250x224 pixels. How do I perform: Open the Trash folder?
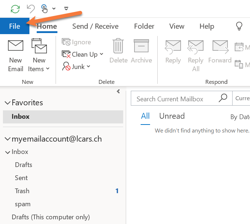tap(22, 191)
